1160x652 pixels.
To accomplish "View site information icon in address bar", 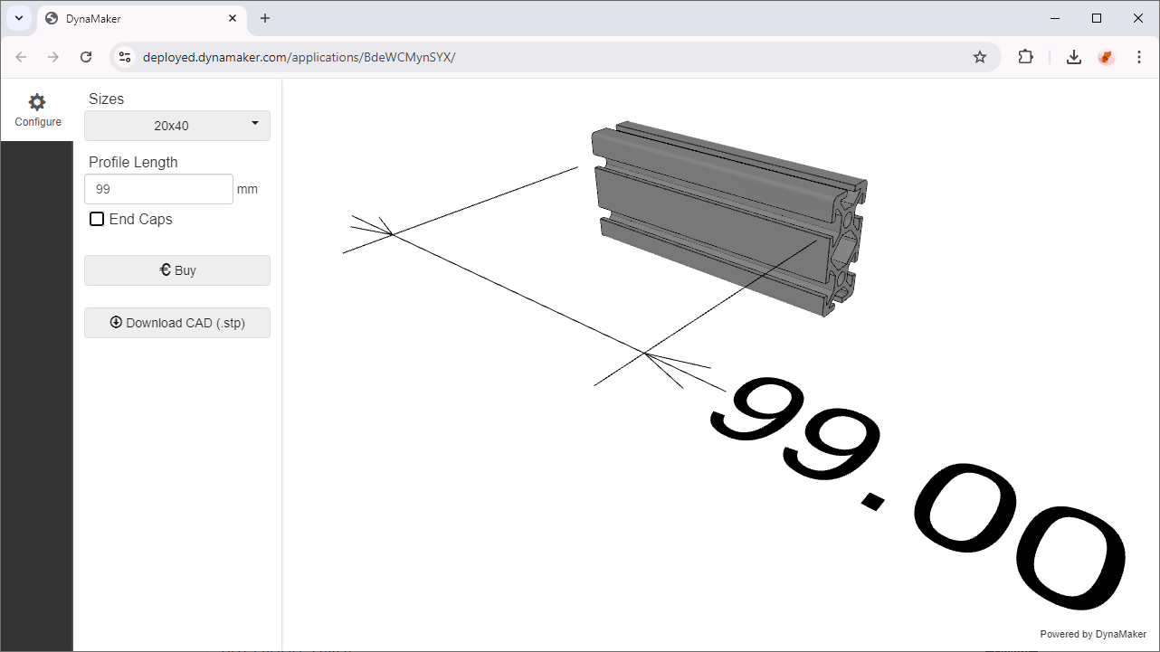I will tap(126, 57).
